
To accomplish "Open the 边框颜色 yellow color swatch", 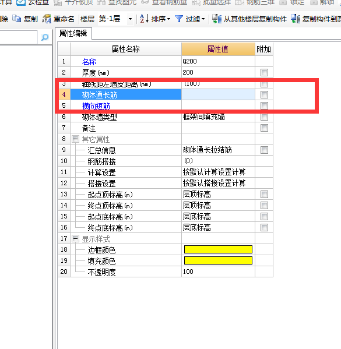I will click(218, 249).
